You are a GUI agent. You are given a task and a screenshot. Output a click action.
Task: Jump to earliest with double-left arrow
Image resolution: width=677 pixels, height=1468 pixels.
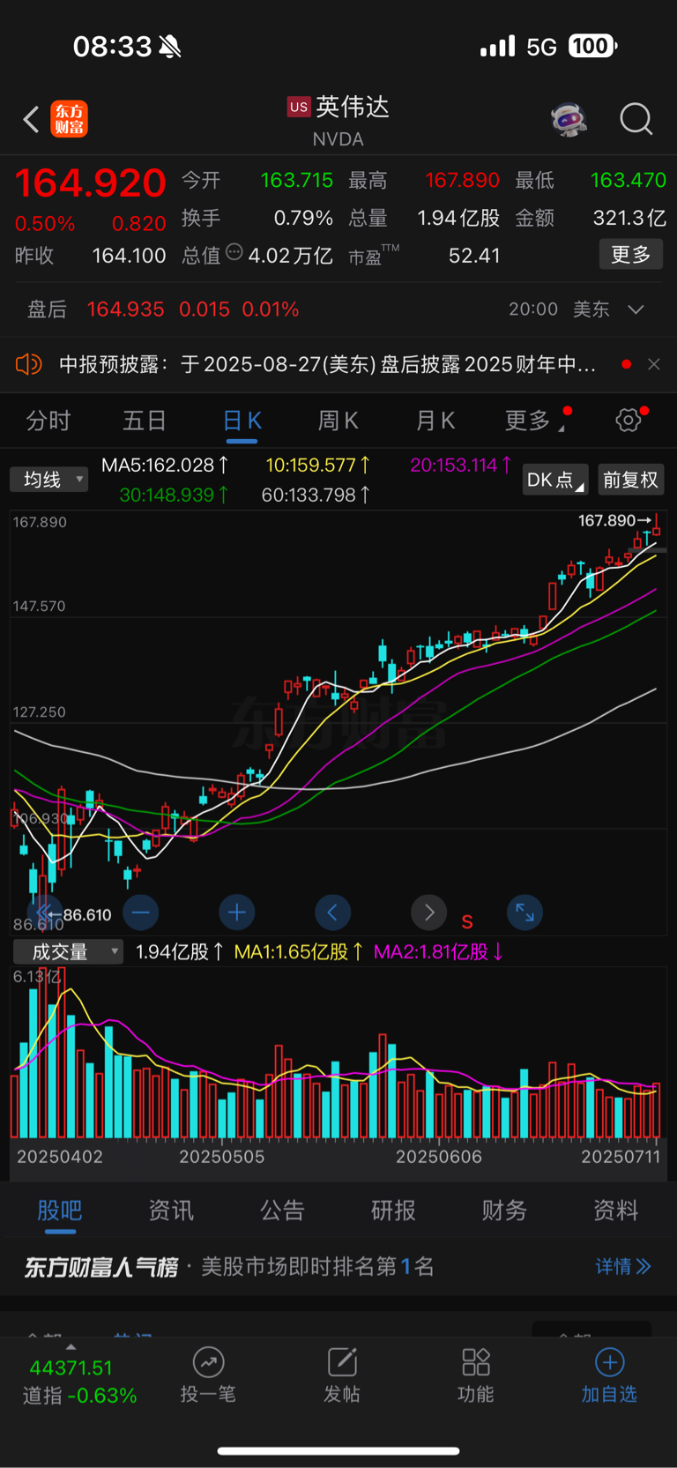point(45,912)
